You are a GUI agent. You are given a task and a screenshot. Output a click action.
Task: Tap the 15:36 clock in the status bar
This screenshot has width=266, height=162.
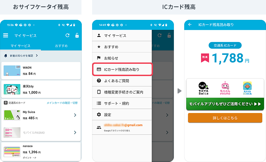click(10, 25)
